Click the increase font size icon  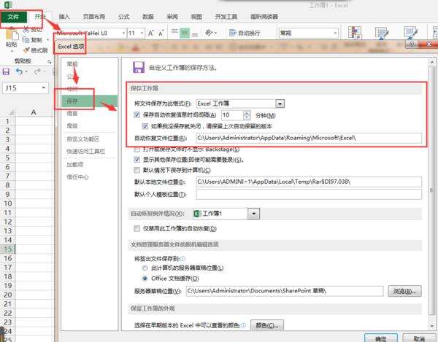click(x=151, y=34)
